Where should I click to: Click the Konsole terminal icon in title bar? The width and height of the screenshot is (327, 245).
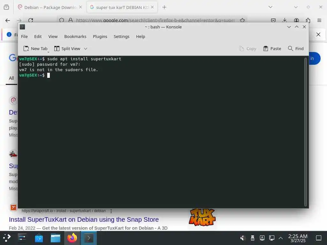[x=22, y=27]
